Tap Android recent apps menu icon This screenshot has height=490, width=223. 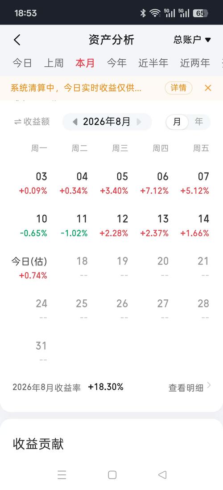(62, 475)
